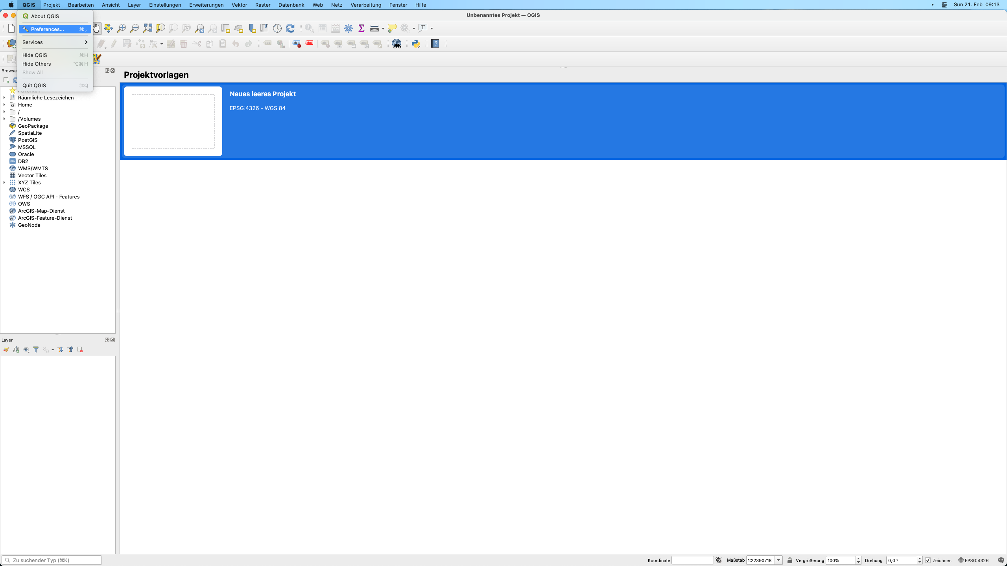The width and height of the screenshot is (1007, 566).
Task: Open the Pan Map tool
Action: point(97,28)
